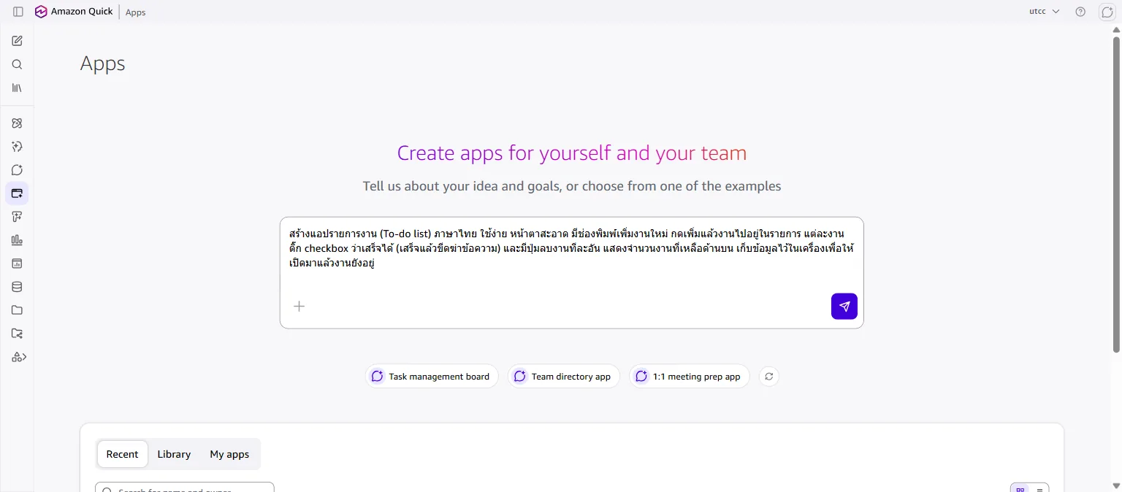Viewport: 1122px width, 492px height.
Task: Send the prompt with the purple arrow button
Action: (x=844, y=306)
